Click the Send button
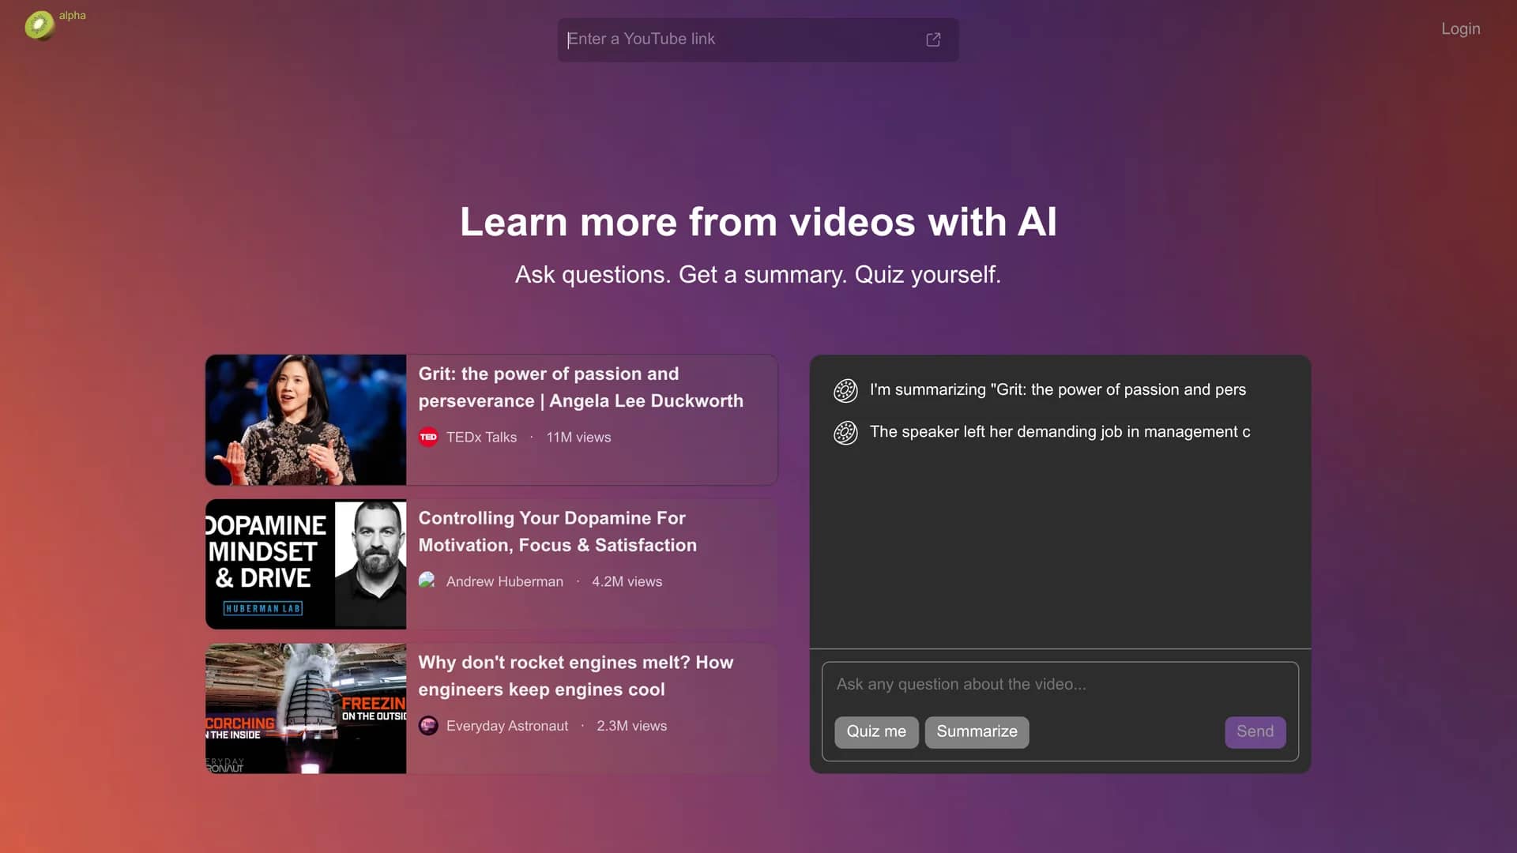The image size is (1517, 853). pos(1255,732)
